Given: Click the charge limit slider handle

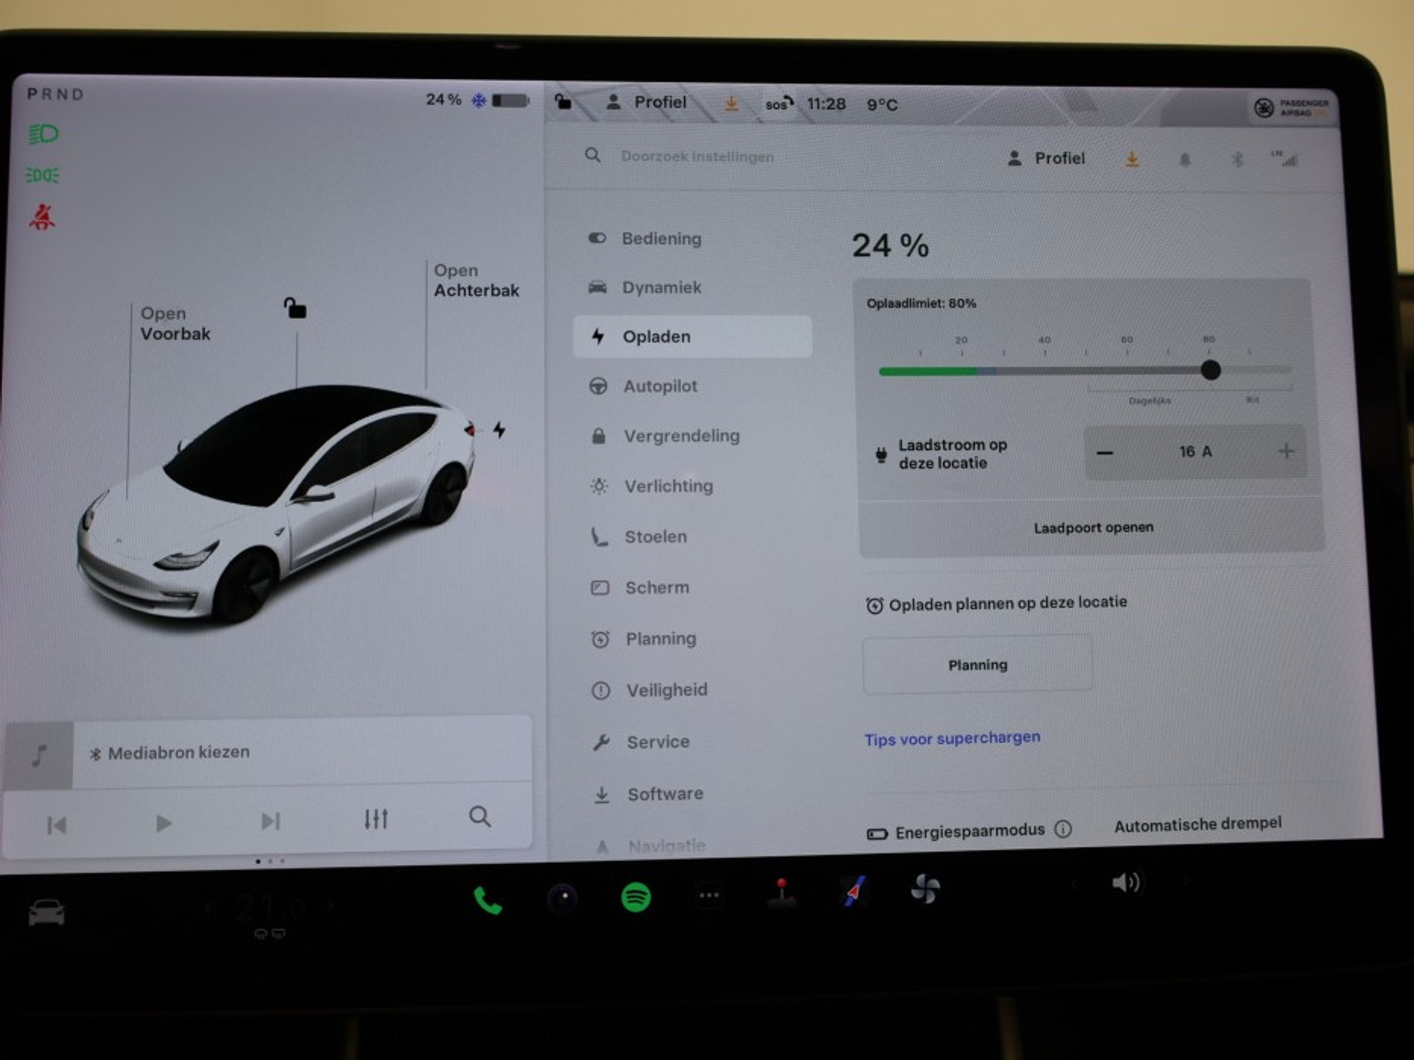Looking at the screenshot, I should click(x=1210, y=370).
